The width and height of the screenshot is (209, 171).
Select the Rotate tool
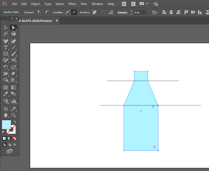6,67
